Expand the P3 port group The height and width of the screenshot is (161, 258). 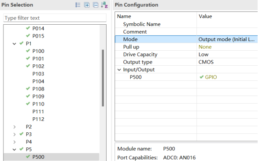click(x=15, y=135)
